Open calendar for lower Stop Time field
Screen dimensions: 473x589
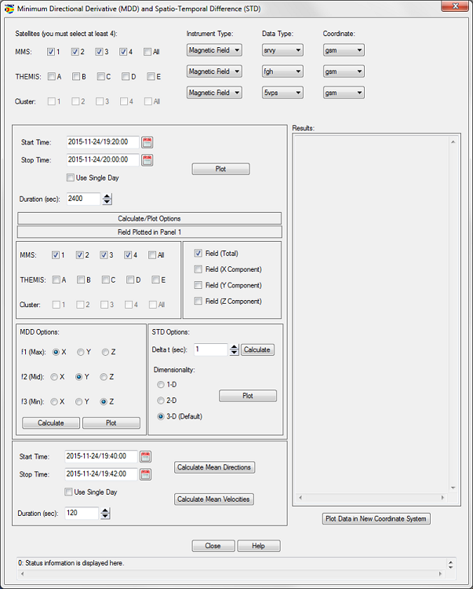[x=145, y=474]
